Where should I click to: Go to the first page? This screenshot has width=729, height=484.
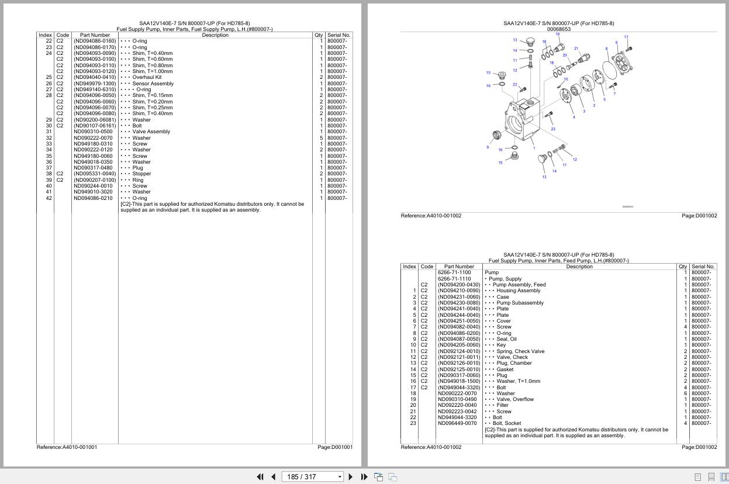tap(260, 477)
